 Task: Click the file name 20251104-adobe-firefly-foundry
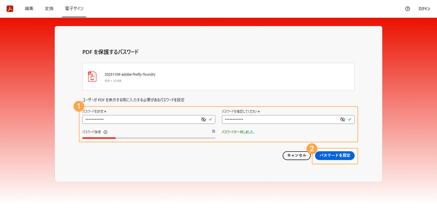130,74
